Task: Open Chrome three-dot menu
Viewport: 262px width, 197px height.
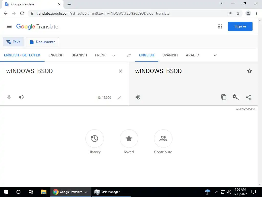Action: point(256,13)
